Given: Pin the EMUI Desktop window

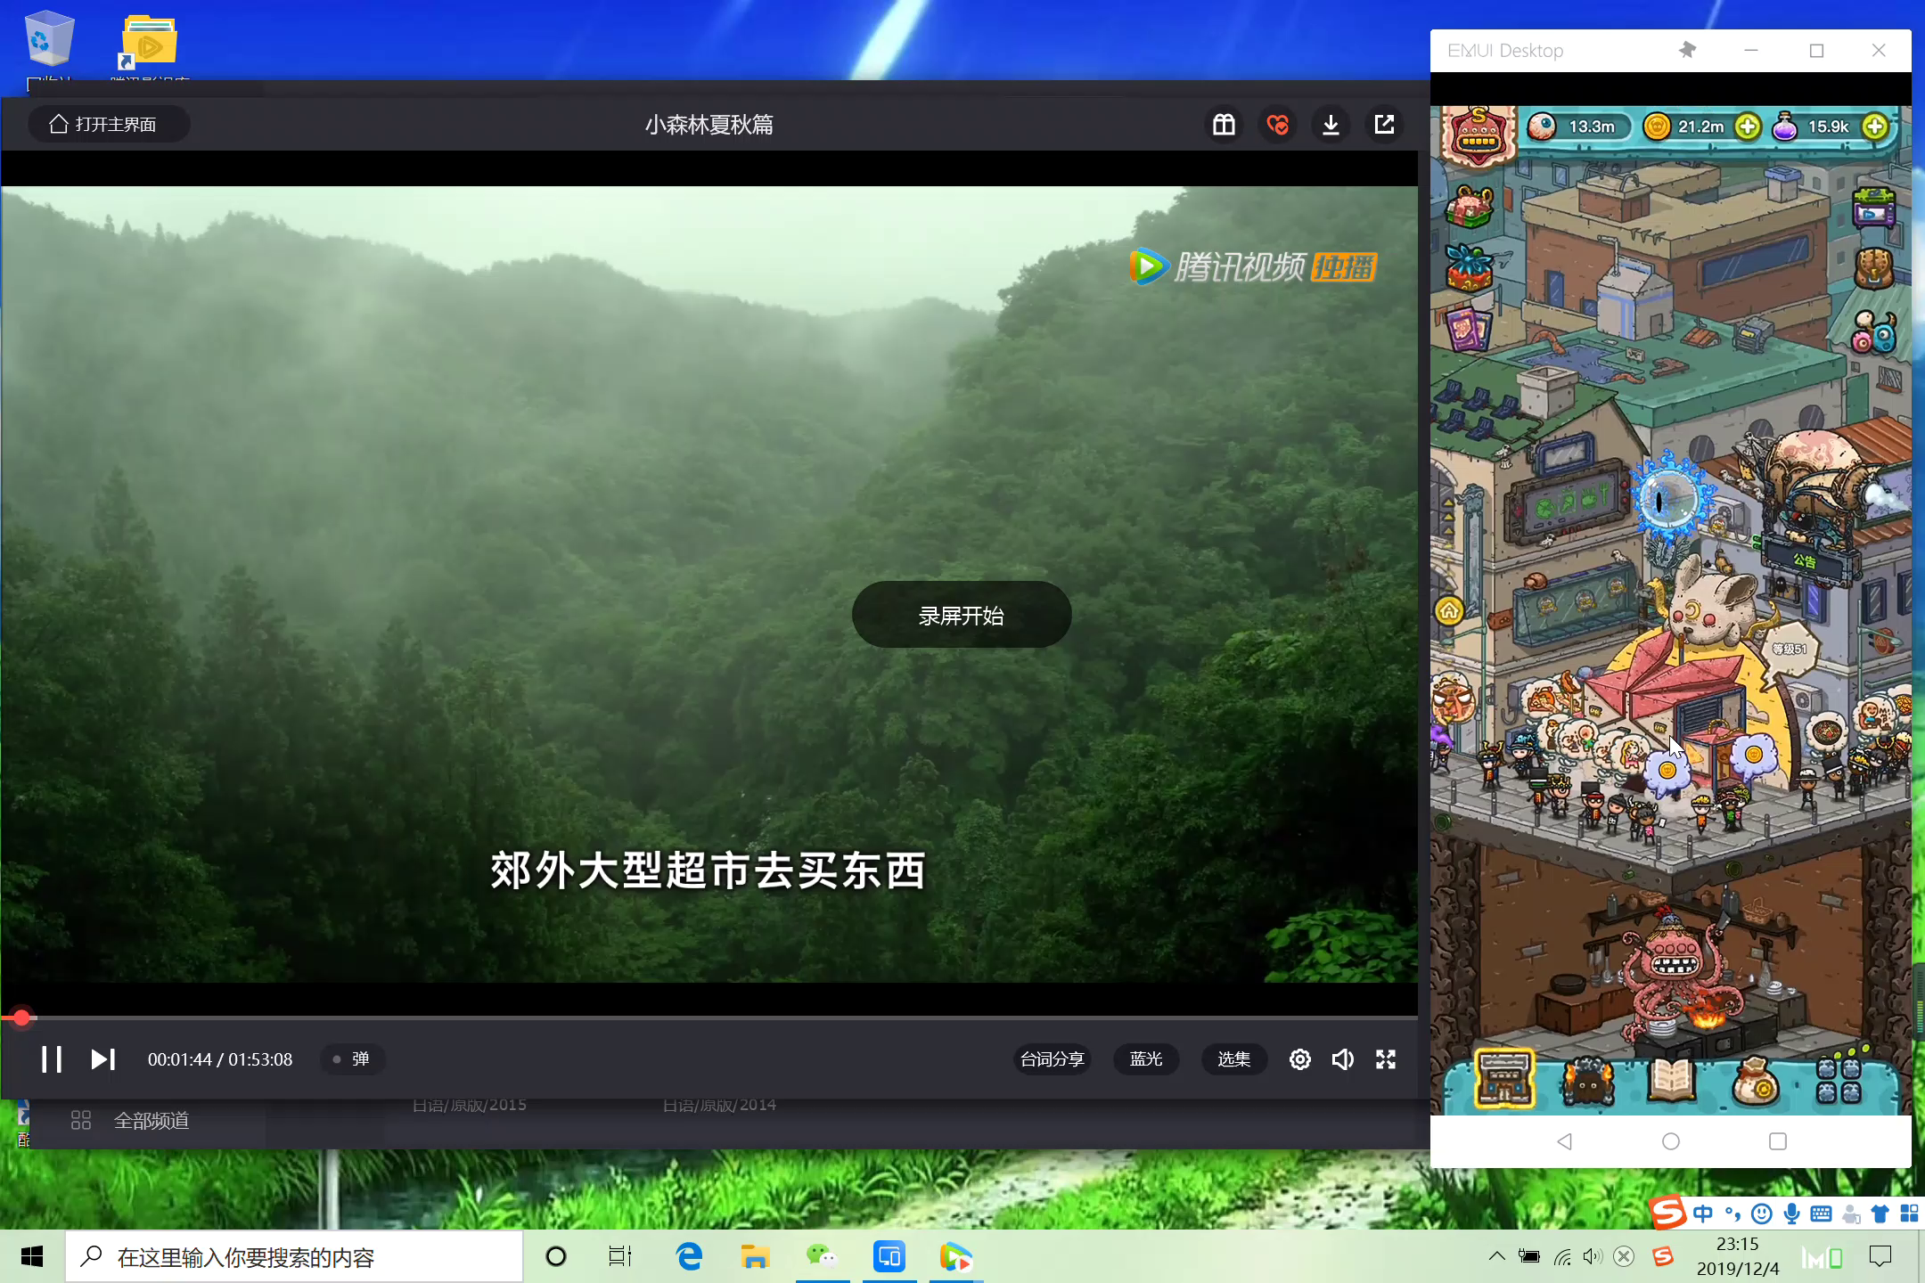Looking at the screenshot, I should pos(1687,51).
